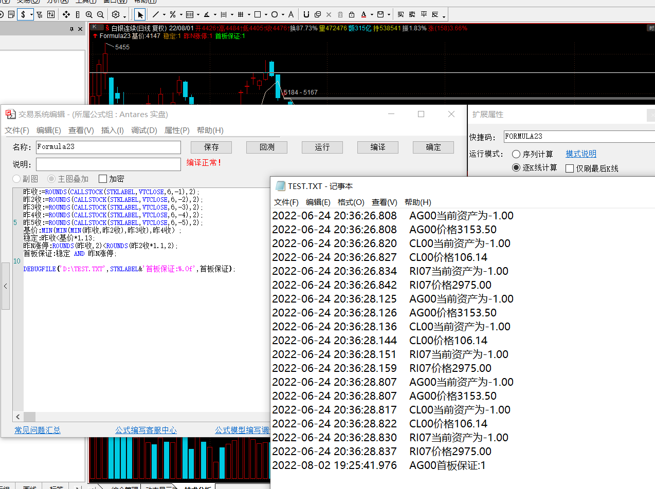Select the 主图叠加 radio option
This screenshot has width=655, height=489.
coord(51,179)
